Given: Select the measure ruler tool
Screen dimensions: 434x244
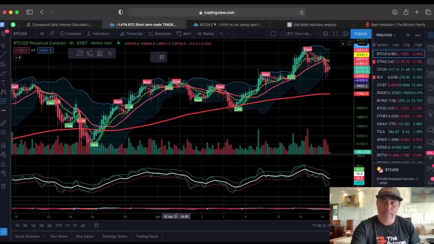Looking at the screenshot, I should pos(3,123).
